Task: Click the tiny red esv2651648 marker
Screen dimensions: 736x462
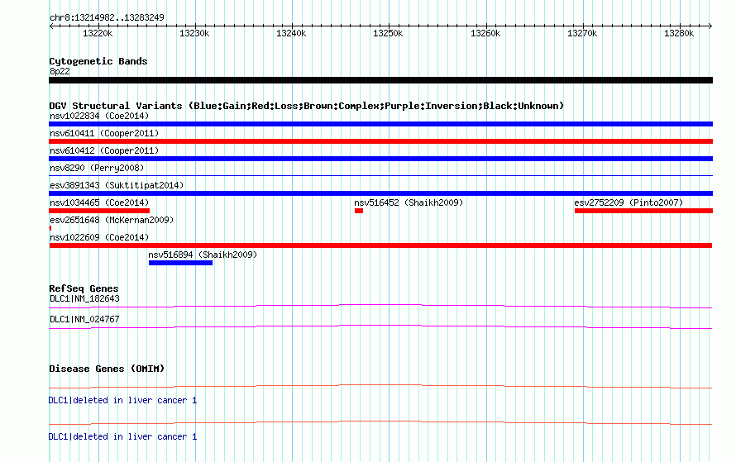Action: [x=50, y=228]
